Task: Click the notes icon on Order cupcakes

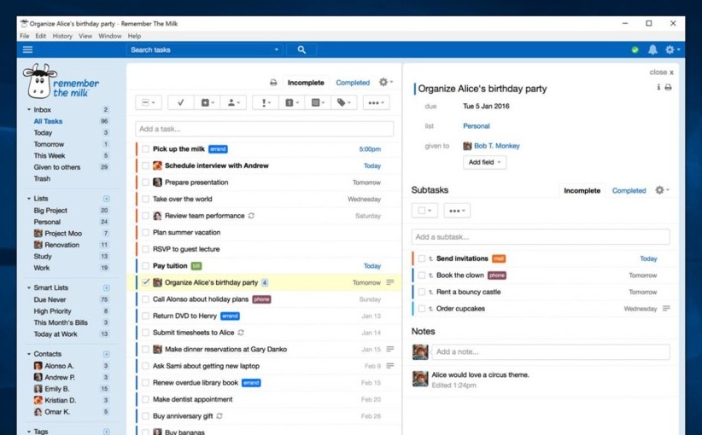Action: click(666, 308)
